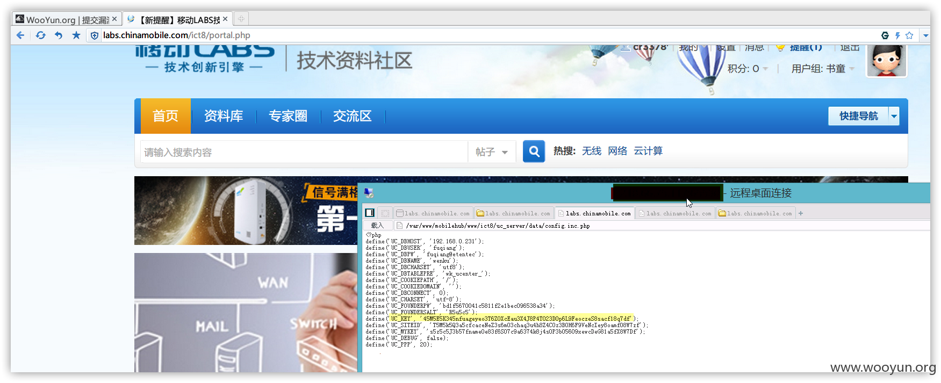941x383 pixels.
Task: Toggle the side panel icon in remote toolbar
Action: pyautogui.click(x=370, y=213)
